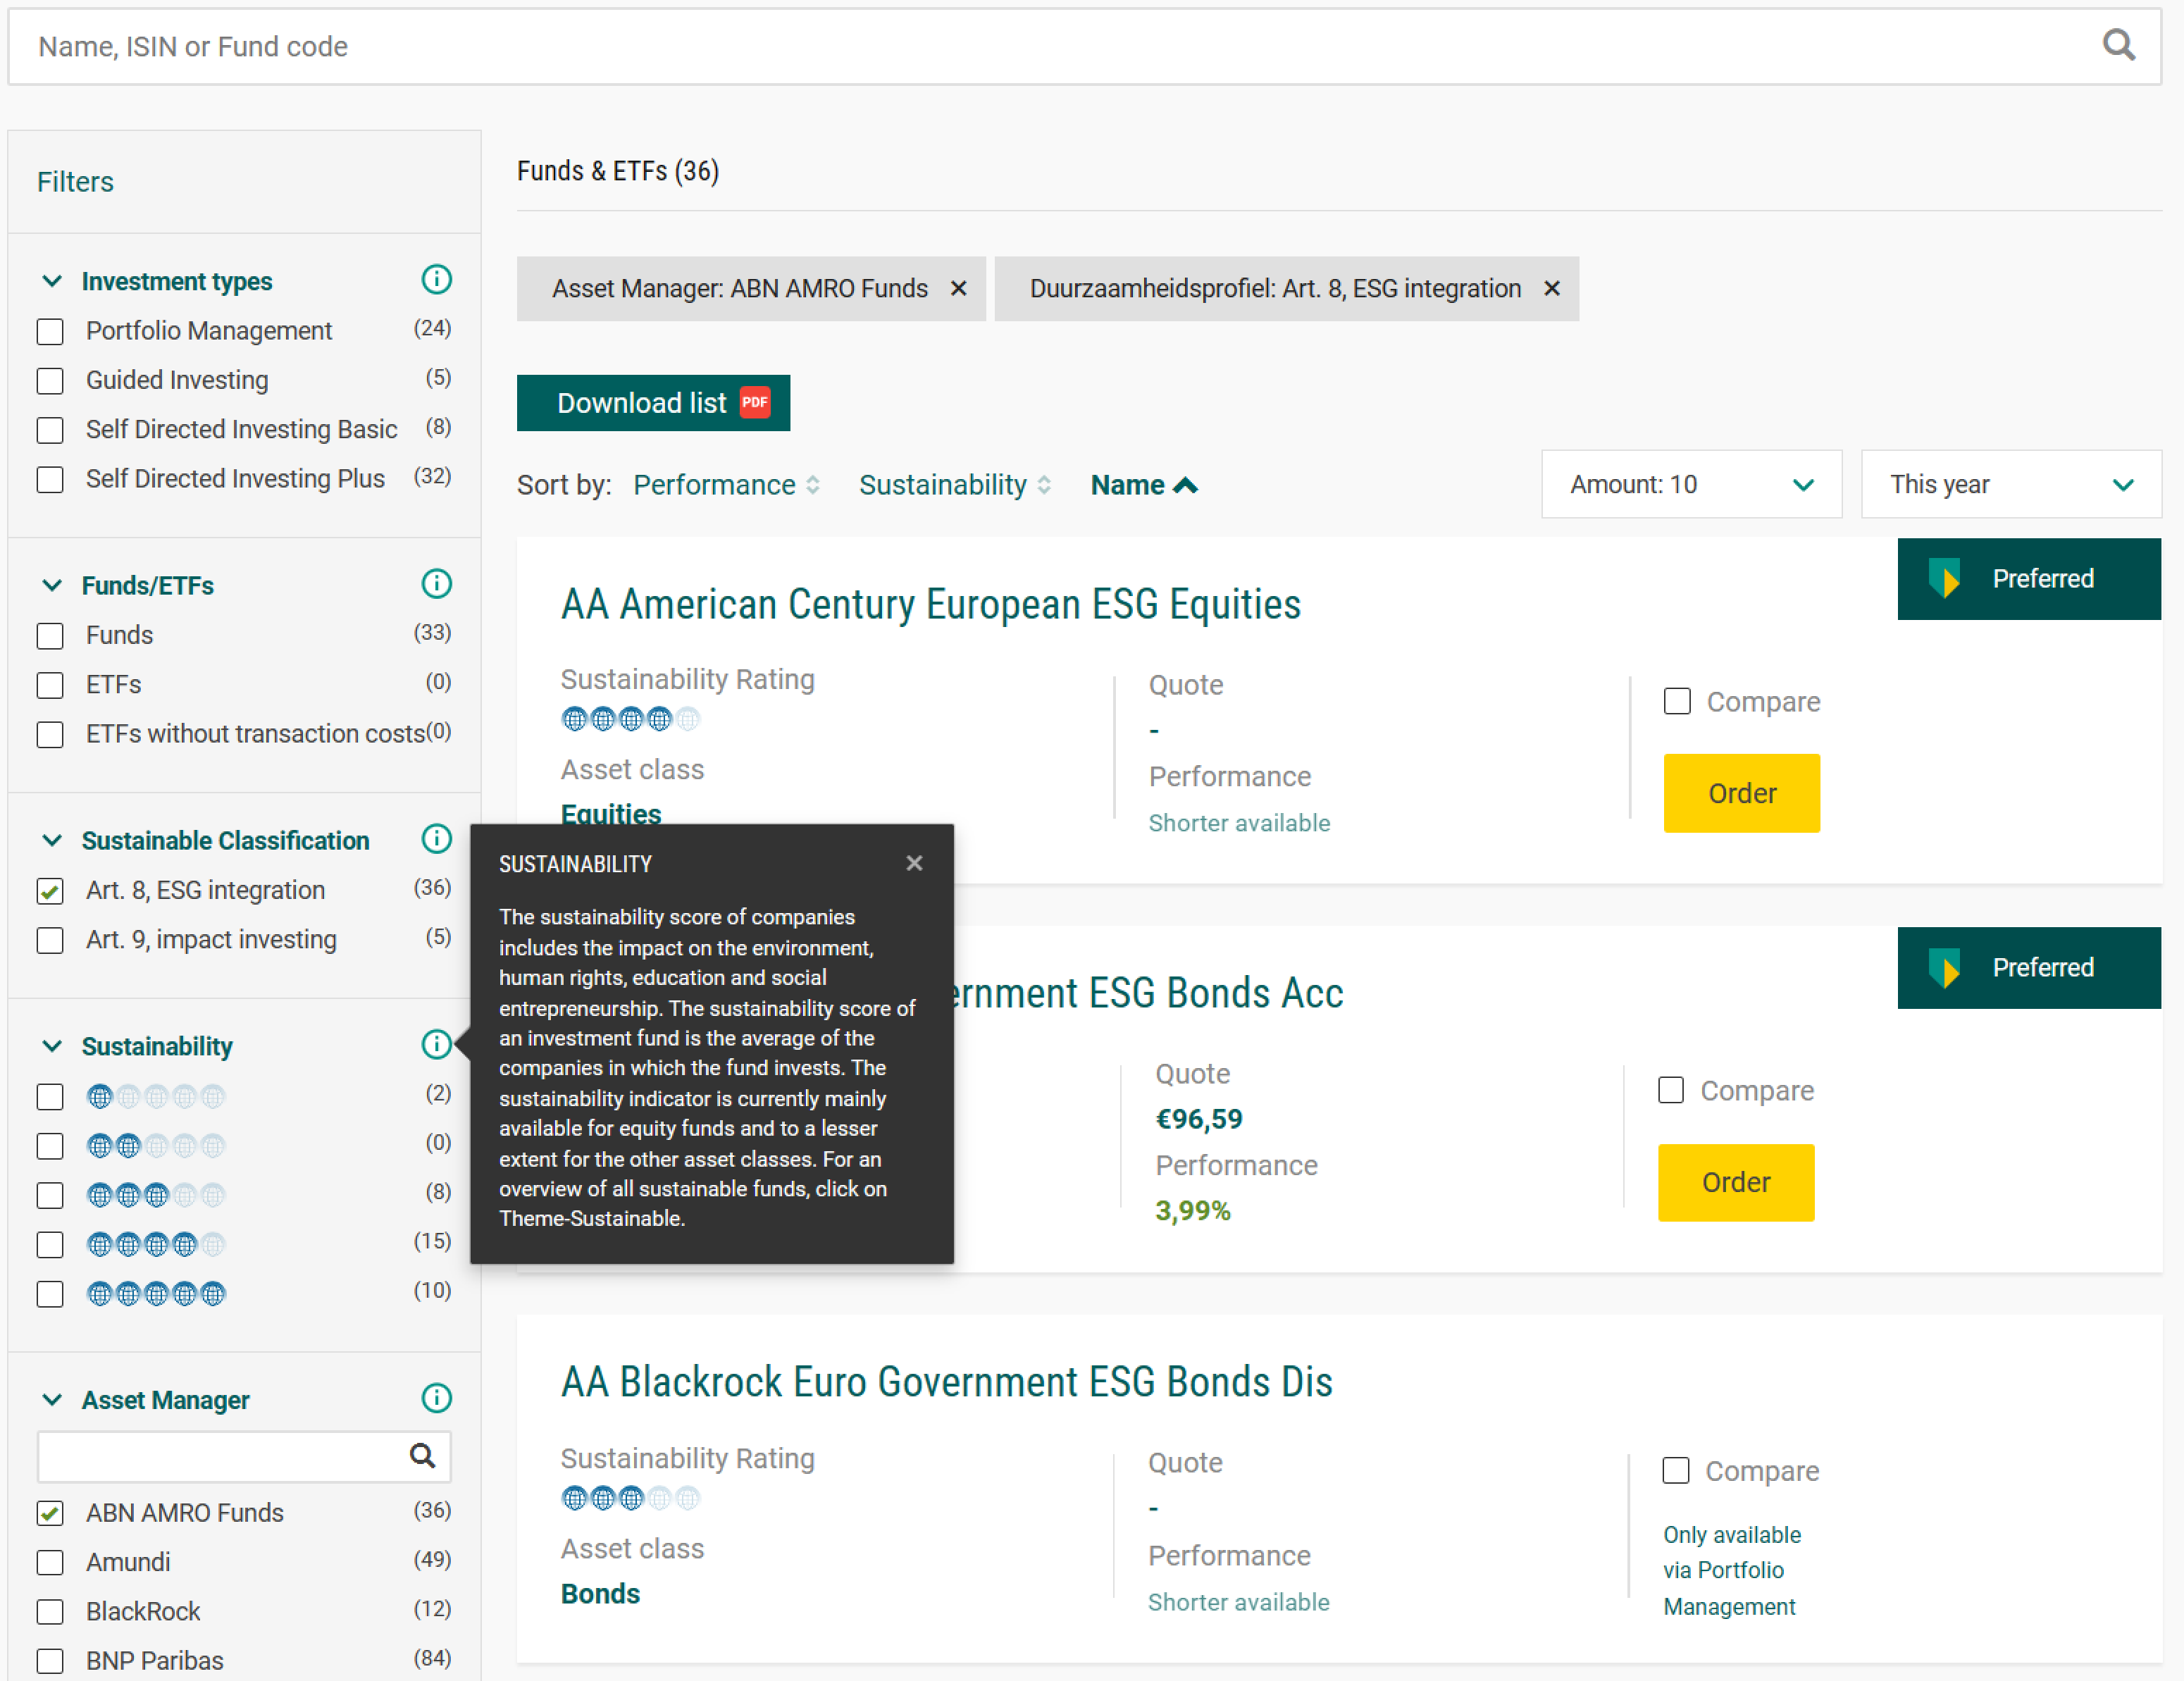Click the Order button for the ESG Bonds Acc fund
Screen dimensions: 2184x1681
tap(1736, 1181)
